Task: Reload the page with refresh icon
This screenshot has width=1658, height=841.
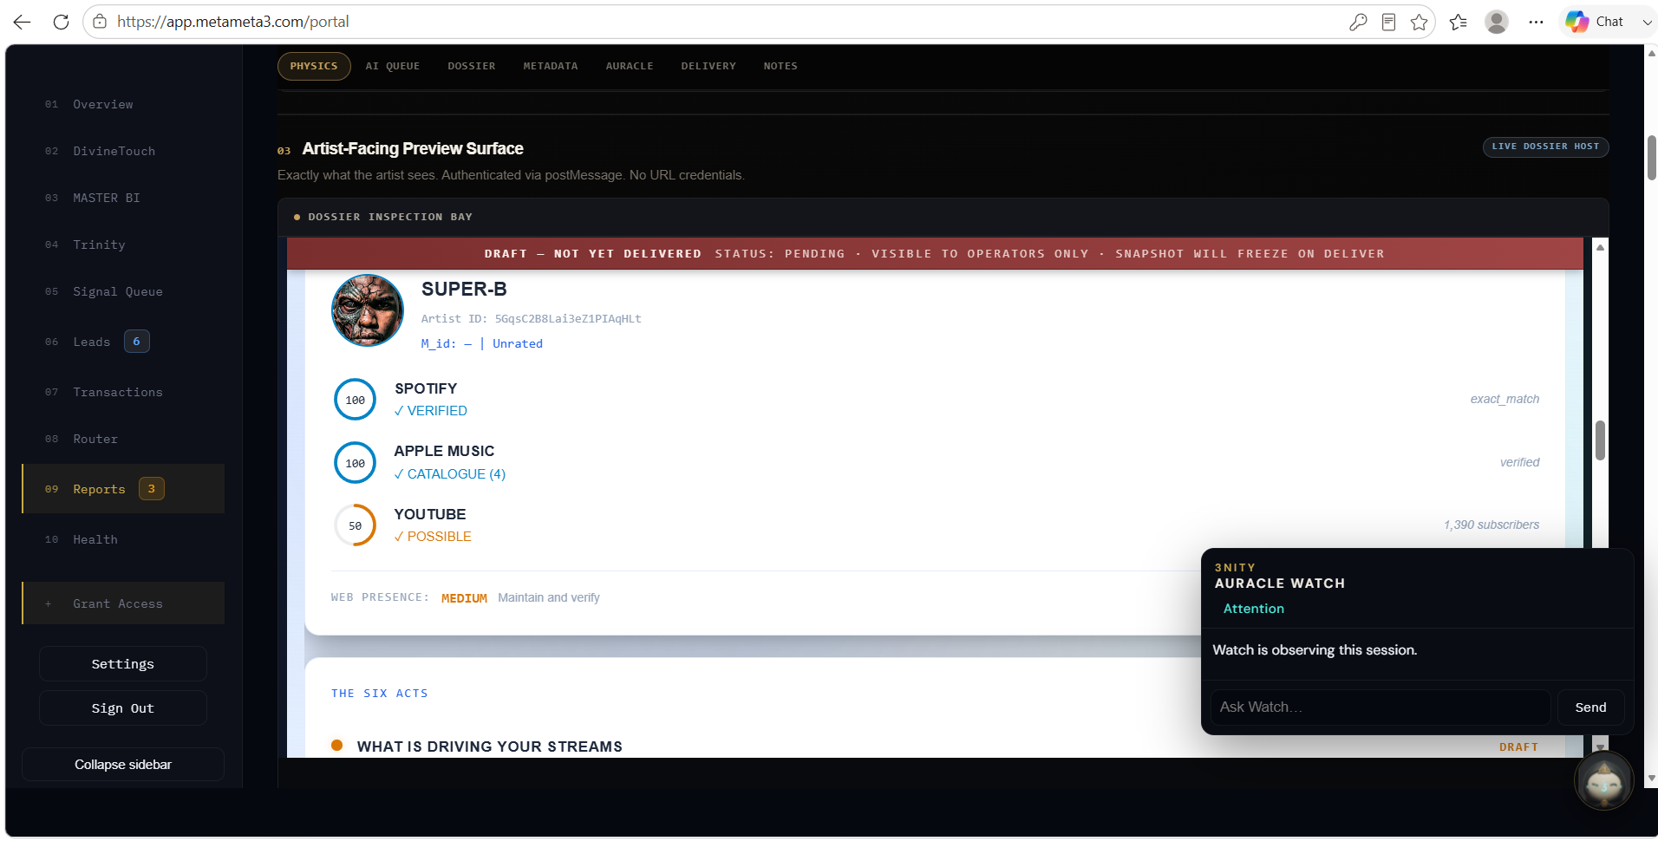Action: (61, 22)
